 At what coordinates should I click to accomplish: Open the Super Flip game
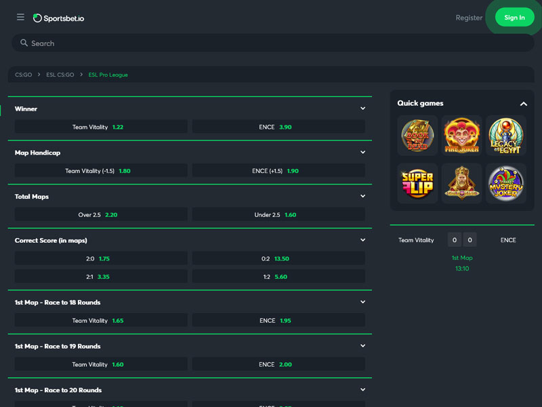(417, 183)
